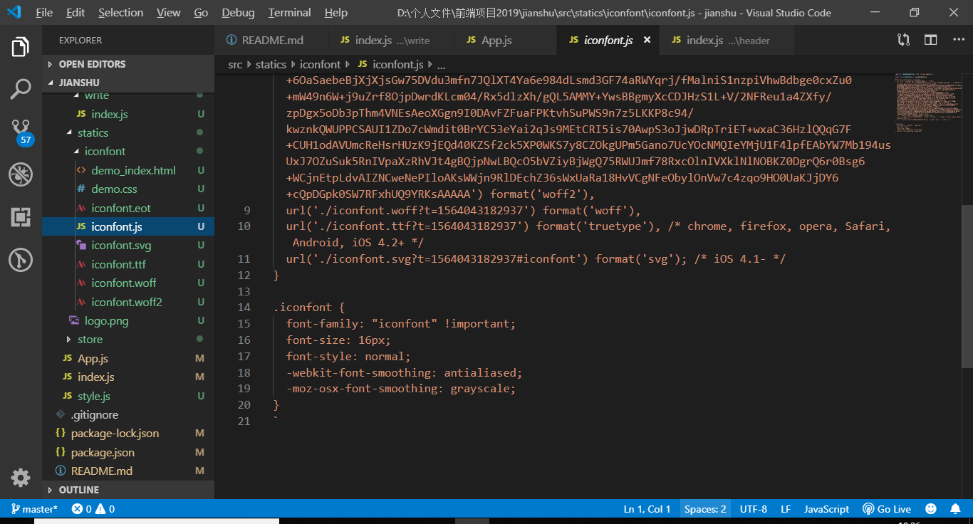Expand the Open Editors section

pyautogui.click(x=128, y=64)
